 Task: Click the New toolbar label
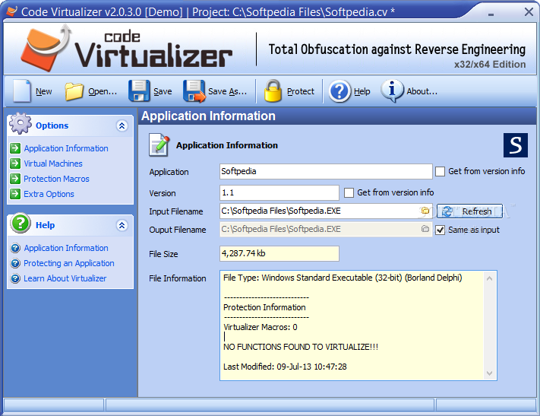click(44, 91)
